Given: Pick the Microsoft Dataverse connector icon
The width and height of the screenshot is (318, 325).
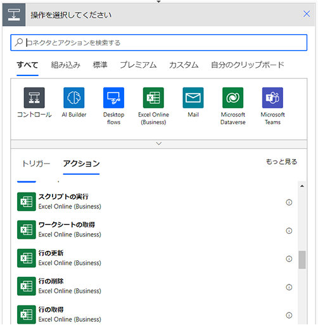Looking at the screenshot, I should click(x=233, y=98).
